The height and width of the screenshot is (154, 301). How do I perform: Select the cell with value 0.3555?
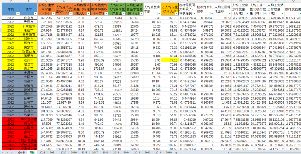click(187, 77)
